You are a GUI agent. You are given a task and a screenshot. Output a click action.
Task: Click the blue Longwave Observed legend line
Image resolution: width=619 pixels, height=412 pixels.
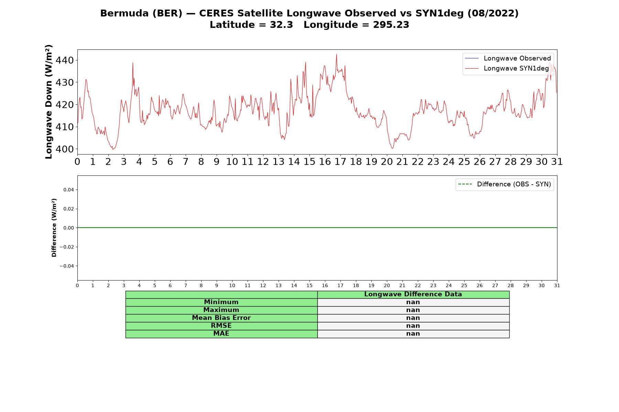[x=471, y=58]
